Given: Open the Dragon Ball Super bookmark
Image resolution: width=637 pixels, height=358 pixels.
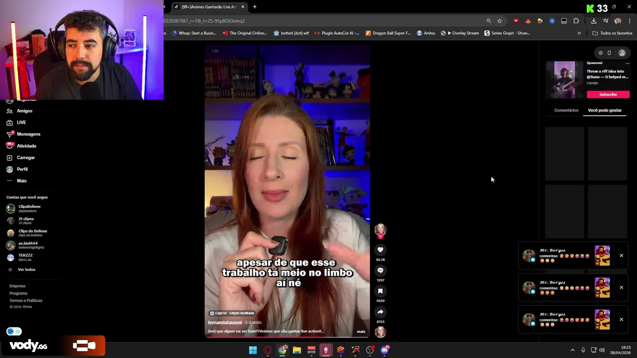Looking at the screenshot, I should point(388,33).
